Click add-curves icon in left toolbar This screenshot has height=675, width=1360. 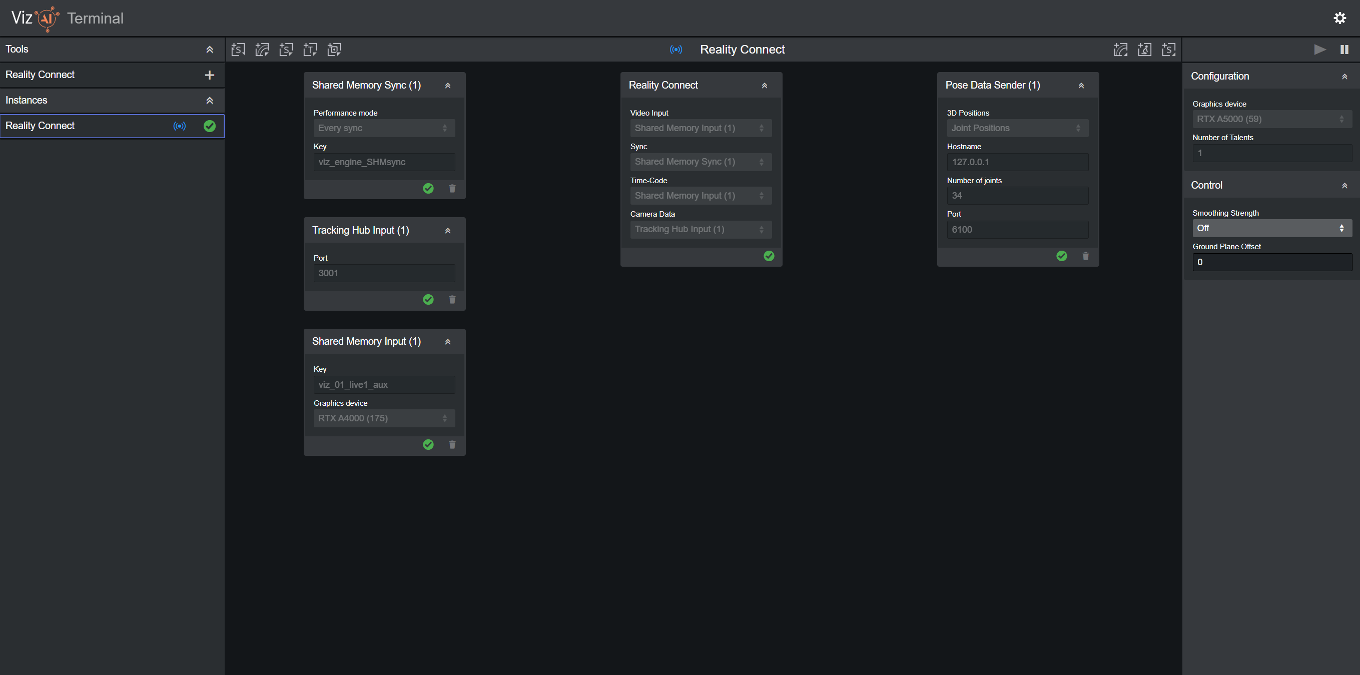tap(262, 50)
